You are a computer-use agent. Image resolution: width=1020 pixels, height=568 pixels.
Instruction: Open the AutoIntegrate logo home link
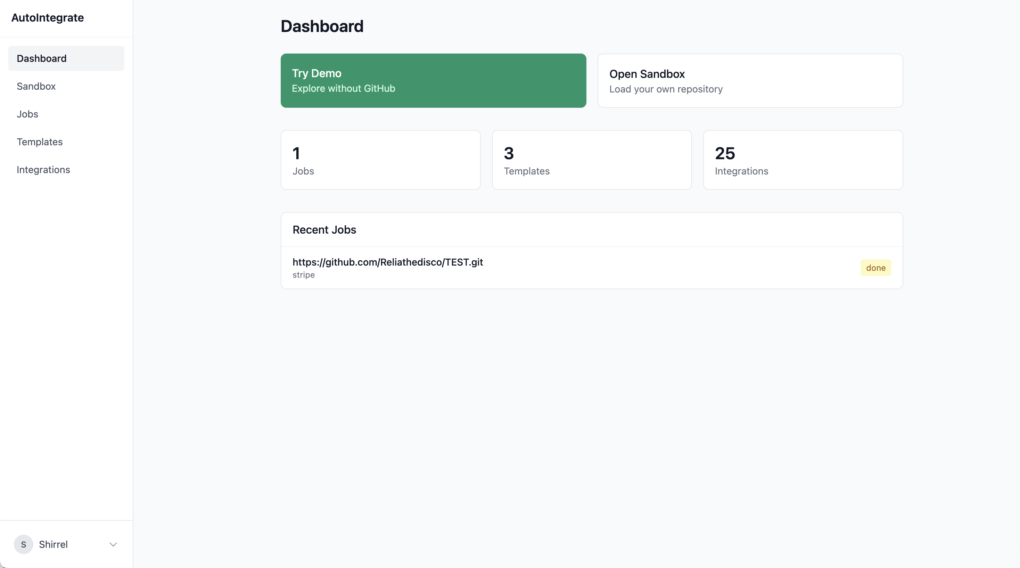[x=47, y=17]
